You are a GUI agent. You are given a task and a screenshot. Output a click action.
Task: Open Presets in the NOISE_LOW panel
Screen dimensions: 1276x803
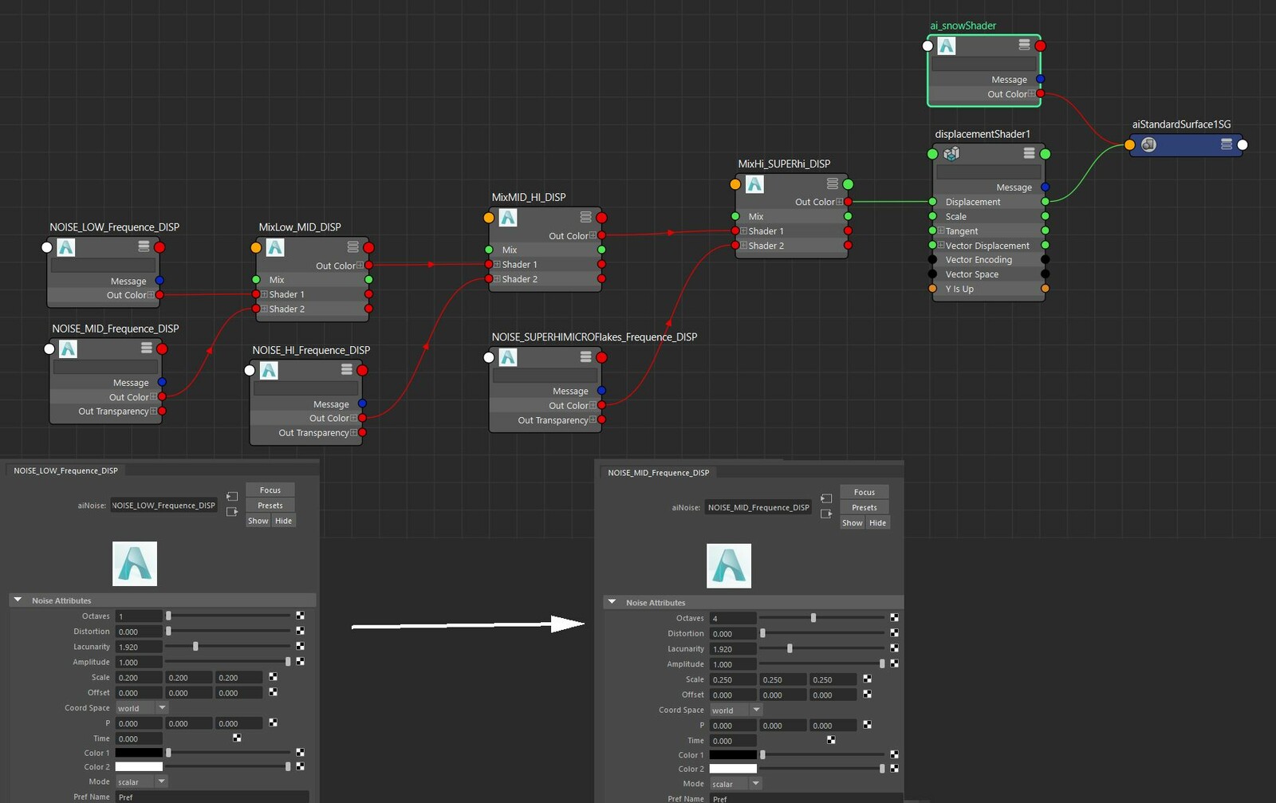pyautogui.click(x=270, y=505)
